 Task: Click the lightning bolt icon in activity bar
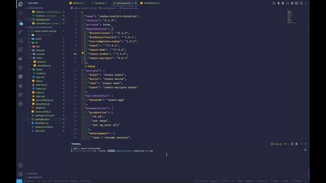tap(20, 104)
